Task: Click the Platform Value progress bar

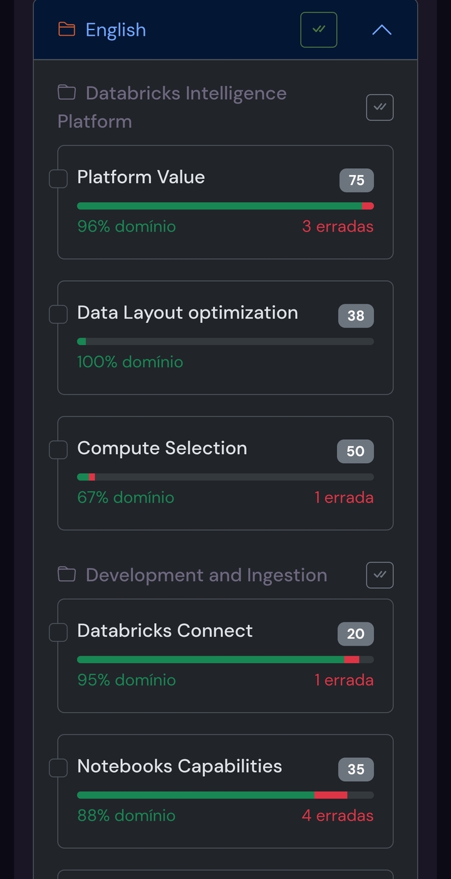Action: tap(225, 206)
